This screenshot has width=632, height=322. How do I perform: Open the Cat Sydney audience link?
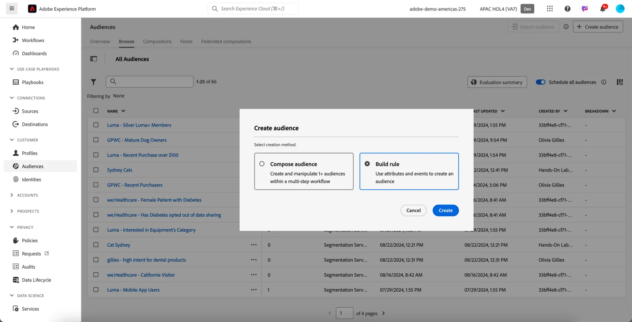click(118, 245)
